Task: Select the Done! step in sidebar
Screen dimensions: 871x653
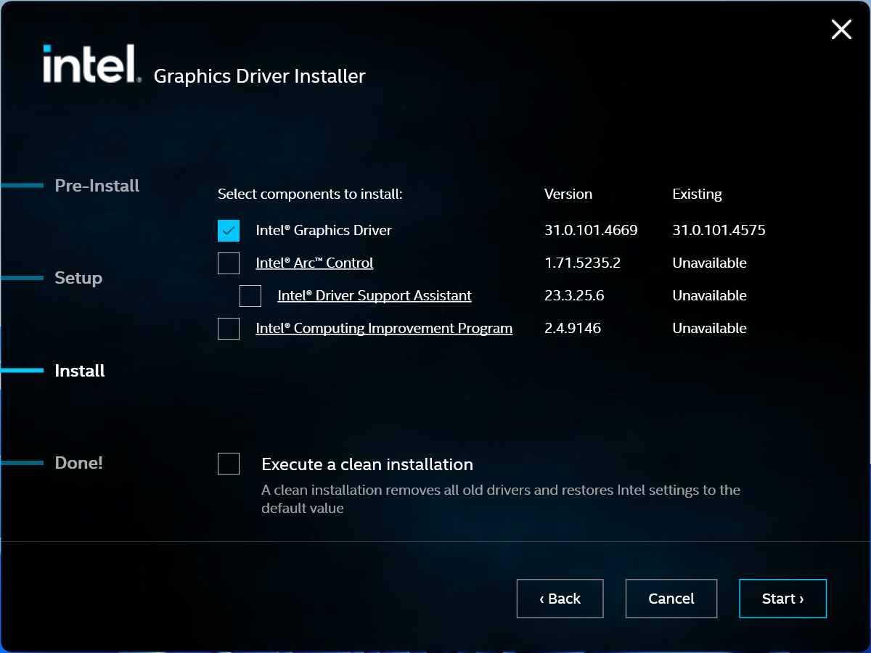Action: (79, 463)
